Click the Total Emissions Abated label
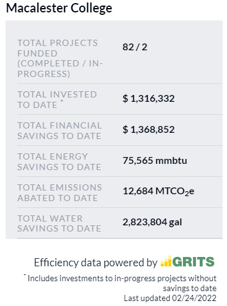The width and height of the screenshot is (227, 306). click(x=60, y=192)
